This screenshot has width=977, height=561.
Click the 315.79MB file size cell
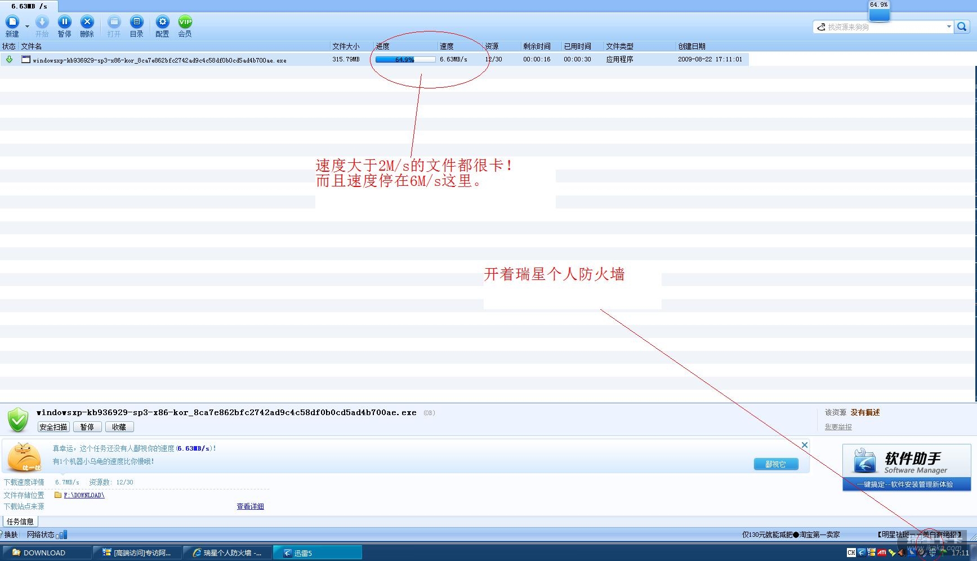pos(346,59)
